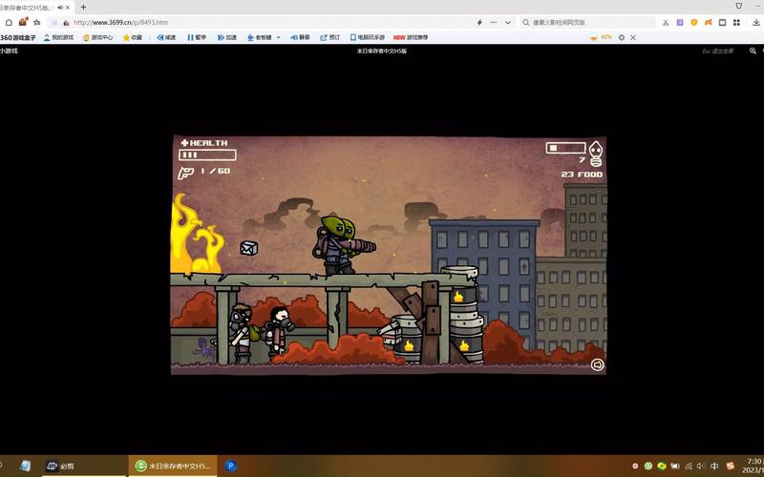764x477 pixels.
Task: Open a new tab with plus button
Action: [83, 7]
